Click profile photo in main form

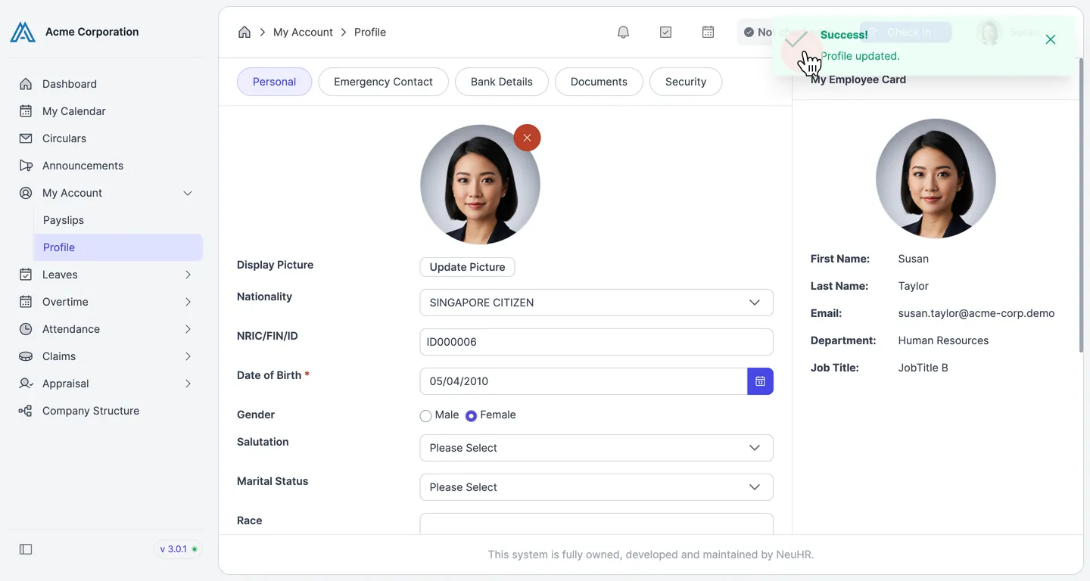480,185
